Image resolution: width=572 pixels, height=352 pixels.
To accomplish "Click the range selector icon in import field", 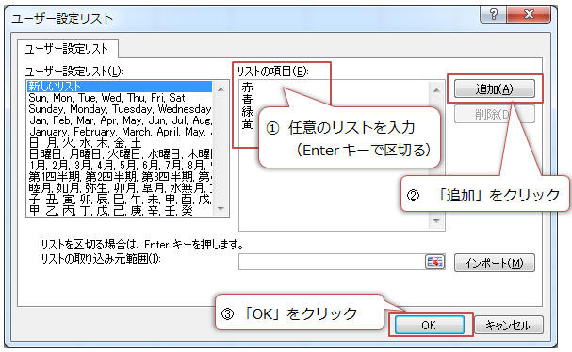I will pyautogui.click(x=434, y=262).
